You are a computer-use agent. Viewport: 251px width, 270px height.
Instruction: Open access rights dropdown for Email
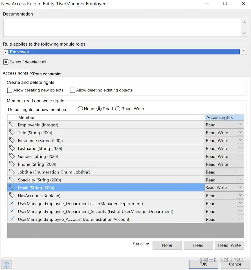240,187
